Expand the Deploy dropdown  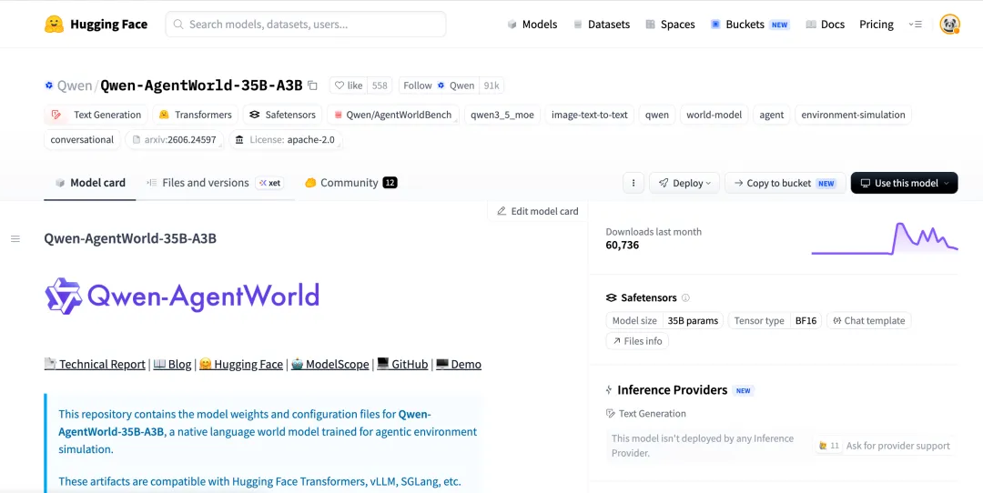pyautogui.click(x=684, y=183)
